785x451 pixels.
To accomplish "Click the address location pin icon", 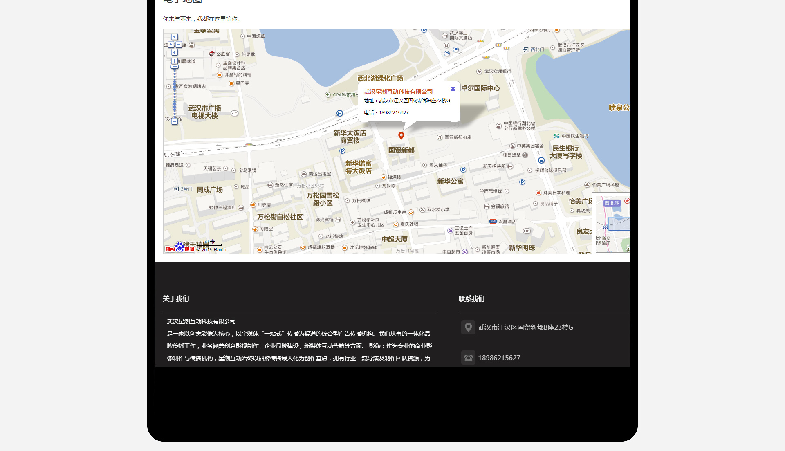I will click(x=468, y=327).
